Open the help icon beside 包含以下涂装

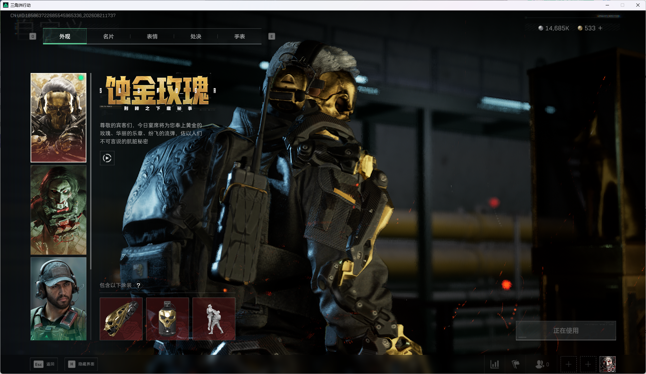coord(138,285)
